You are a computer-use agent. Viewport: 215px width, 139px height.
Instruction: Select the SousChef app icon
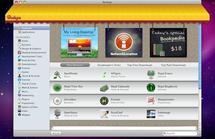[104, 114]
